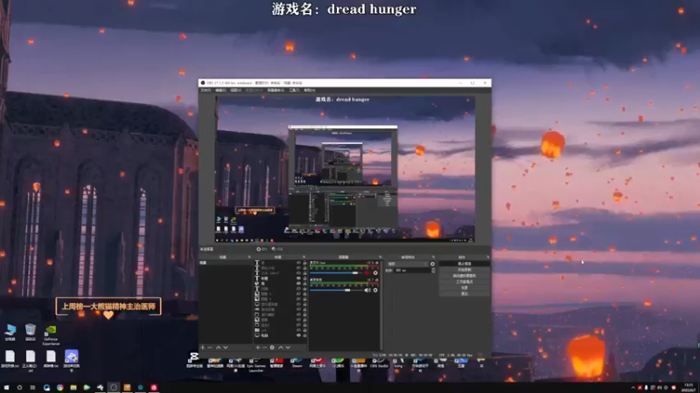This screenshot has width=700, height=393.
Task: Click the volume icon in the system tray
Action: [660, 388]
